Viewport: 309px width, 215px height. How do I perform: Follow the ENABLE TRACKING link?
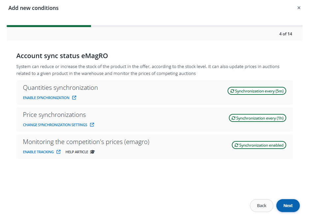38,152
